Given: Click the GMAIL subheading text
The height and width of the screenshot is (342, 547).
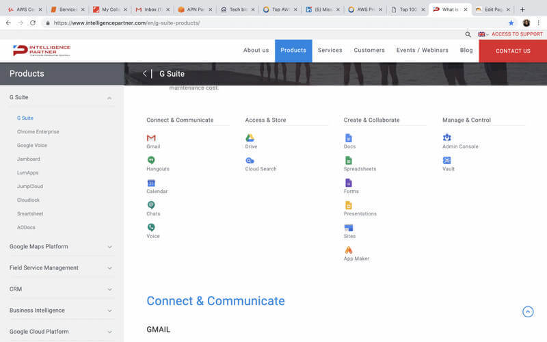Looking at the screenshot, I should pyautogui.click(x=159, y=330).
